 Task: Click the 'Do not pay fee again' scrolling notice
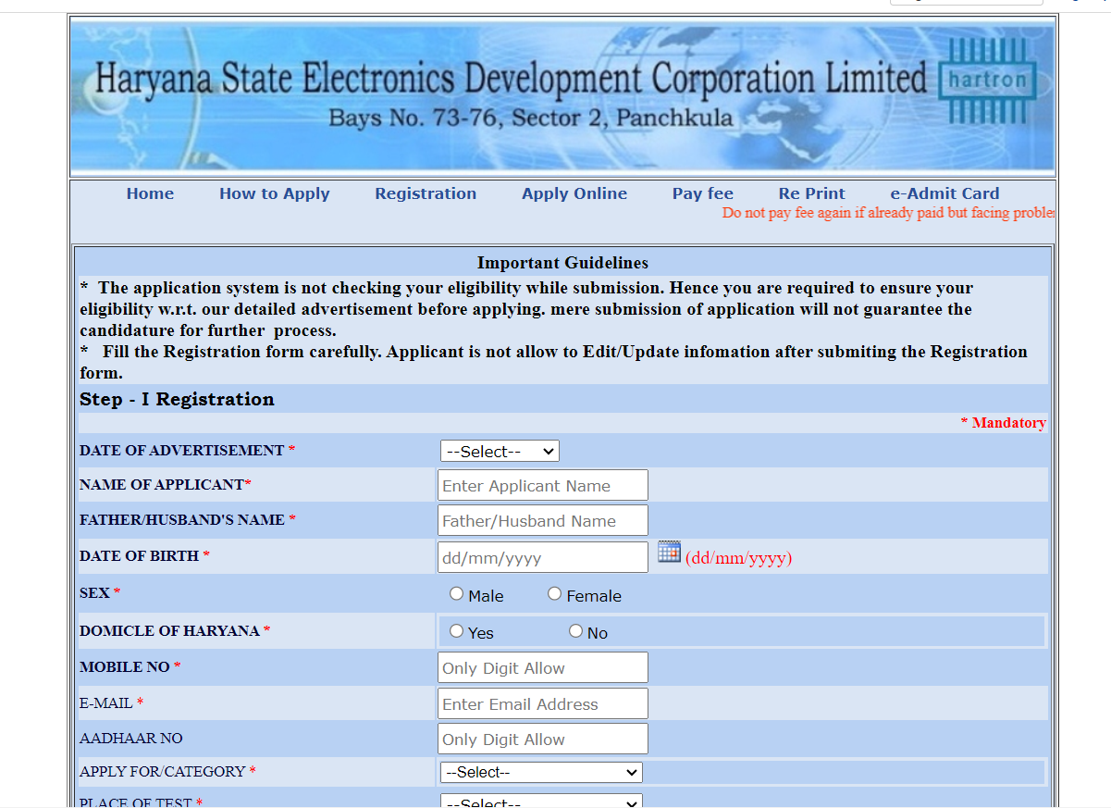click(888, 213)
